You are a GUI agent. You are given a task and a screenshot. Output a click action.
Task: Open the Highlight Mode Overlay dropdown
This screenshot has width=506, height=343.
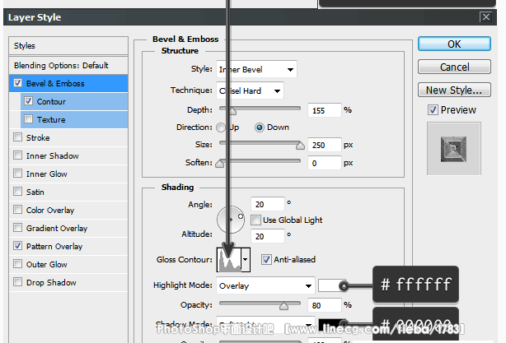265,286
